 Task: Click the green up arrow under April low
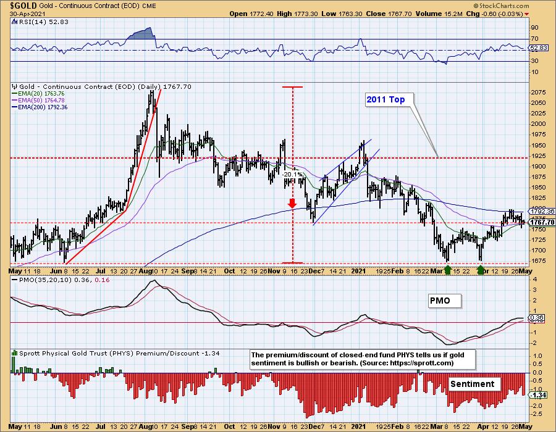(x=481, y=270)
